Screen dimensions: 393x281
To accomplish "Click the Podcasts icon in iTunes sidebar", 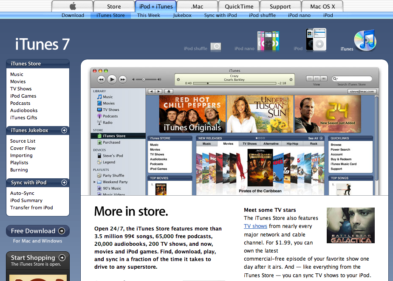I will pyautogui.click(x=99, y=116).
